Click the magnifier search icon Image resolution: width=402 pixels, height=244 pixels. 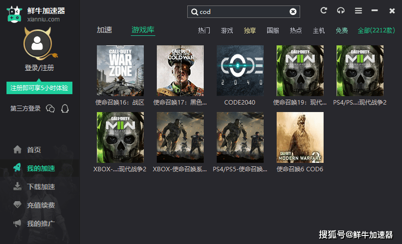tap(194, 12)
